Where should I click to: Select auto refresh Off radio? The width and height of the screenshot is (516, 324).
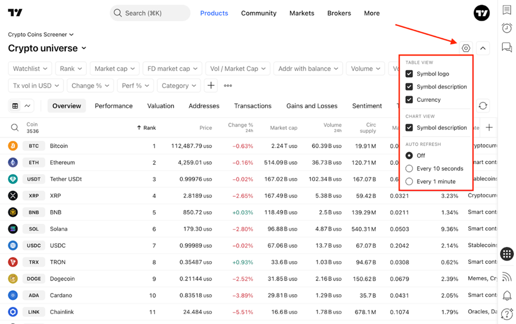coord(409,155)
